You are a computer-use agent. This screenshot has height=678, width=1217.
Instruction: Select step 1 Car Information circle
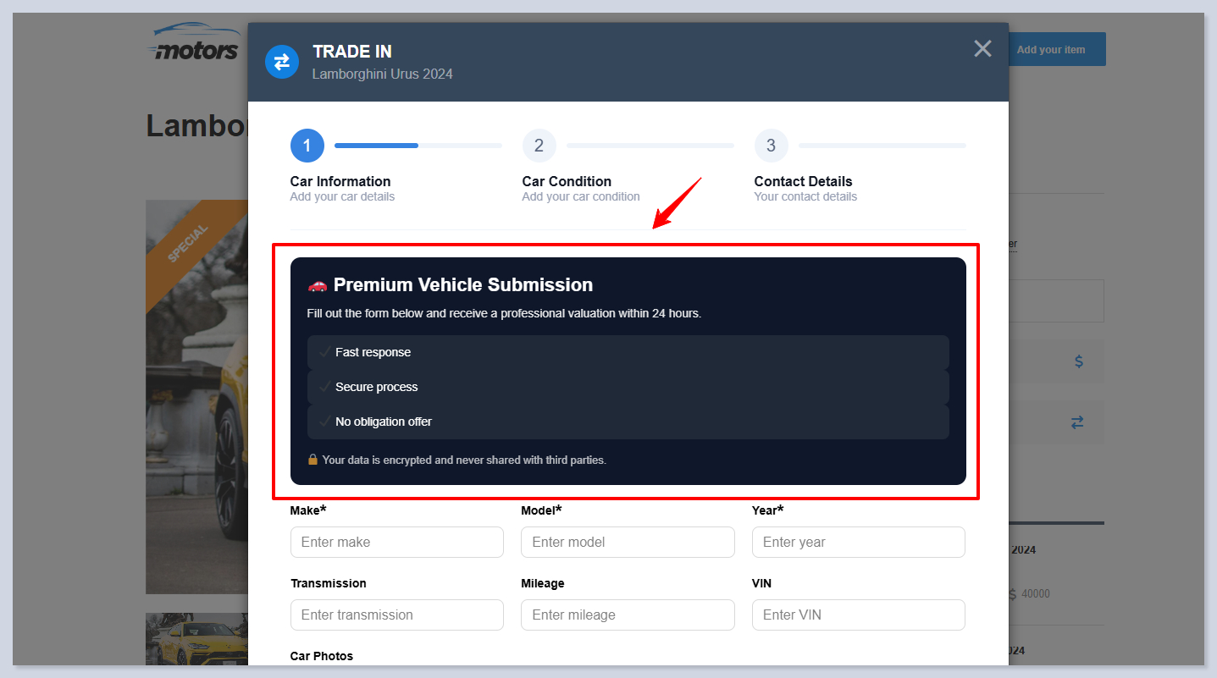point(307,146)
